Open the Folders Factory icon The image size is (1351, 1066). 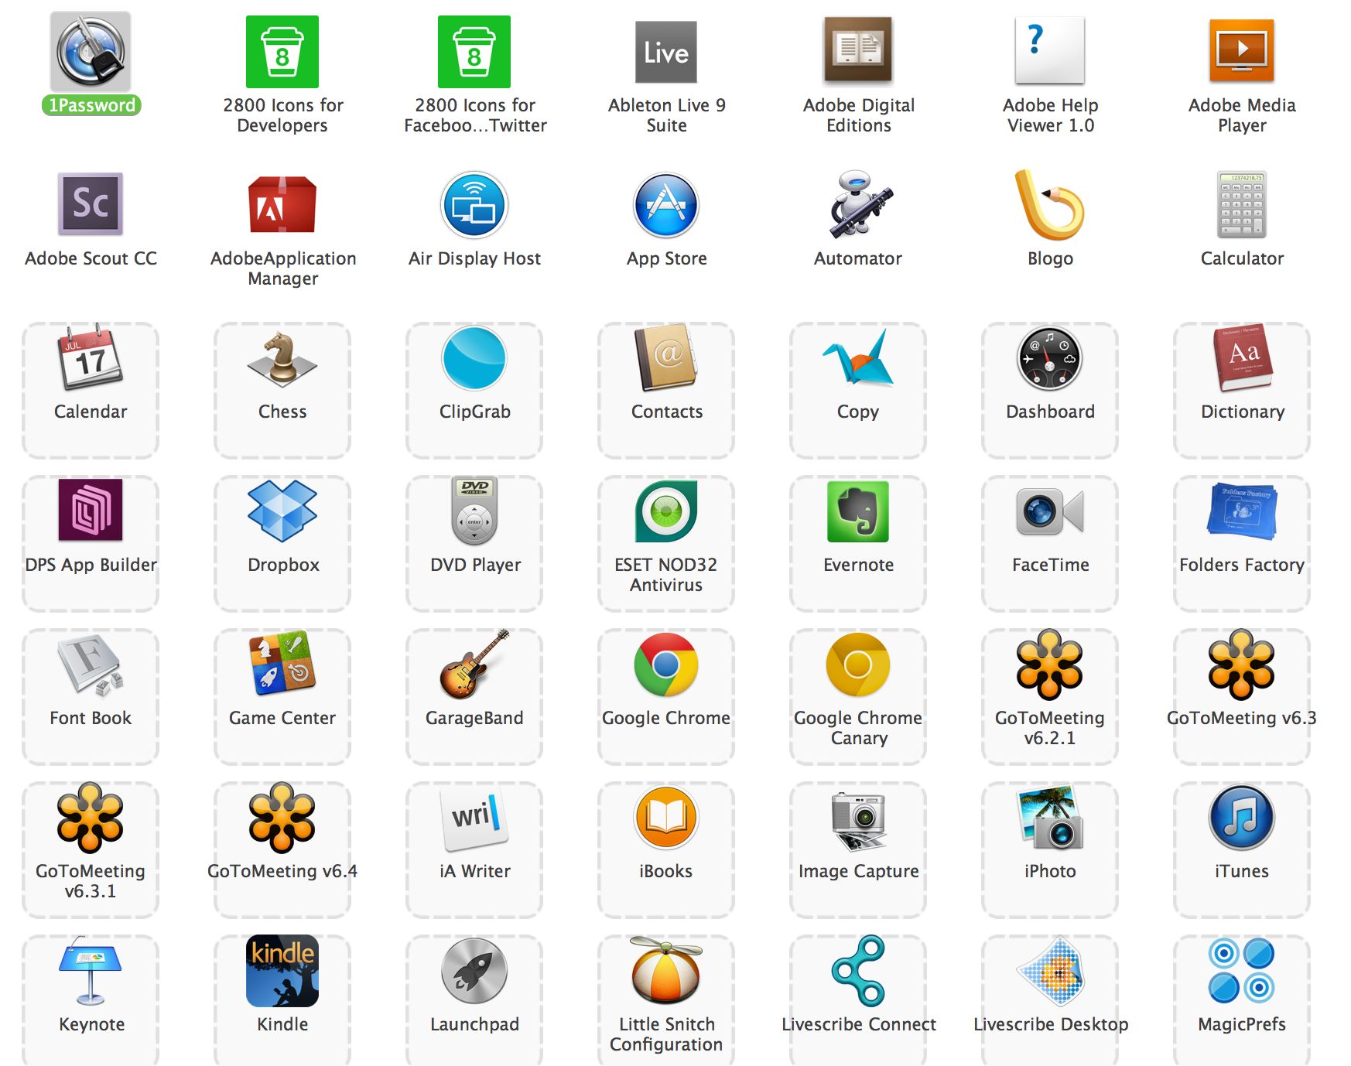[x=1242, y=511]
